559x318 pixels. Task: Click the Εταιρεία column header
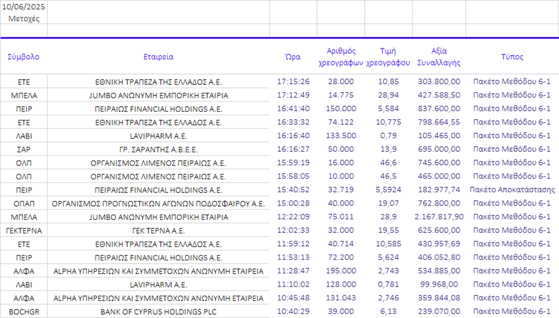point(158,57)
